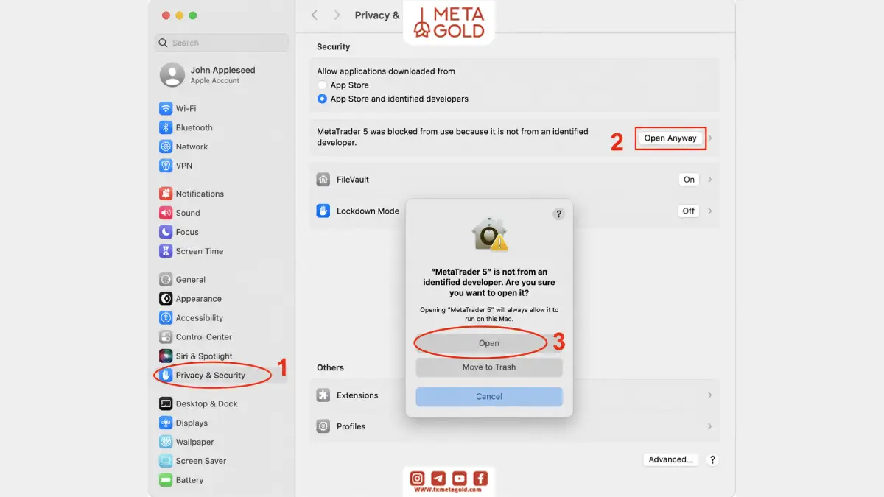884x497 pixels.
Task: Click the Instagram icon in footer
Action: point(417,478)
